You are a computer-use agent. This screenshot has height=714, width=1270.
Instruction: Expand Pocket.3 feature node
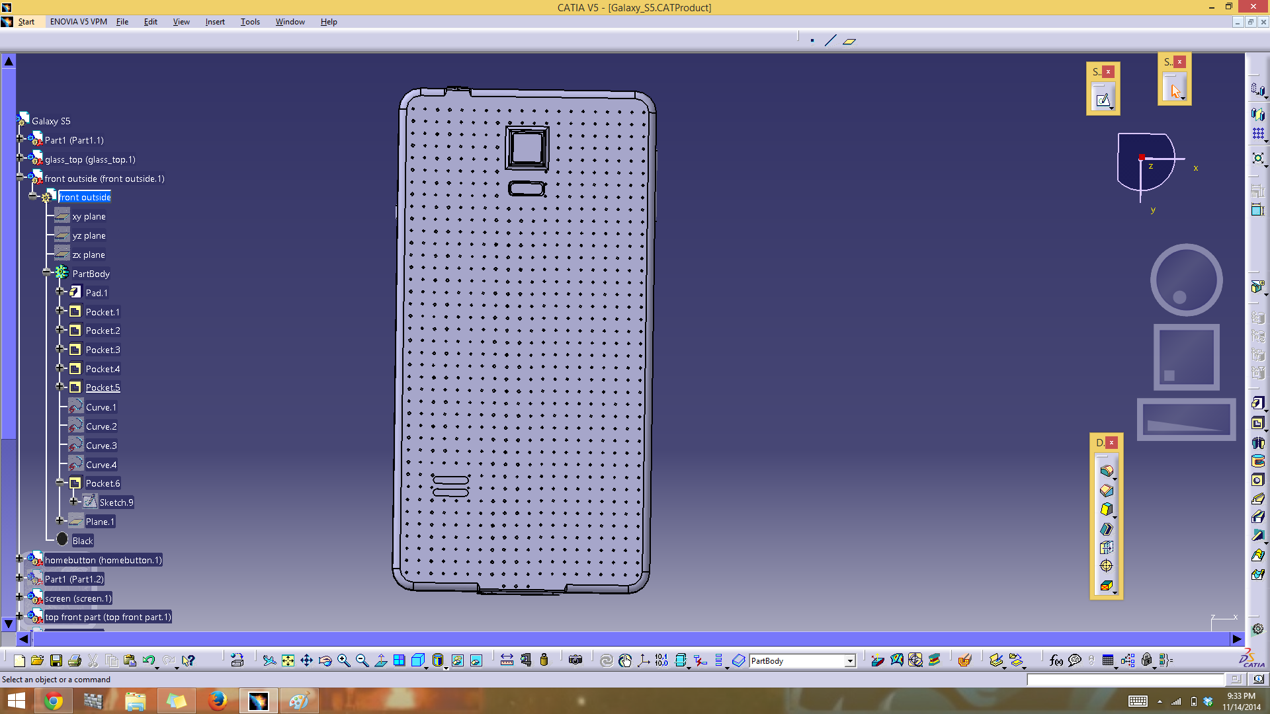[60, 348]
